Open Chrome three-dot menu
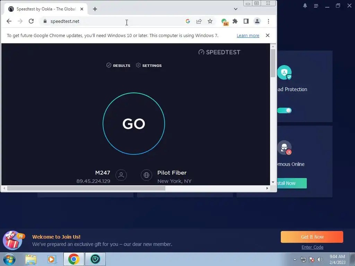 (x=269, y=21)
